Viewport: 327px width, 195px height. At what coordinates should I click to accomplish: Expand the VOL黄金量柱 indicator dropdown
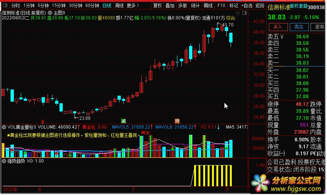[4, 127]
